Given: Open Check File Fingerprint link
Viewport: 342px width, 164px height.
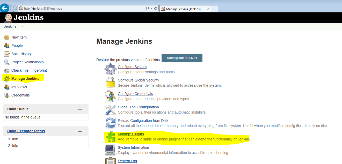Looking at the screenshot, I should point(29,70).
